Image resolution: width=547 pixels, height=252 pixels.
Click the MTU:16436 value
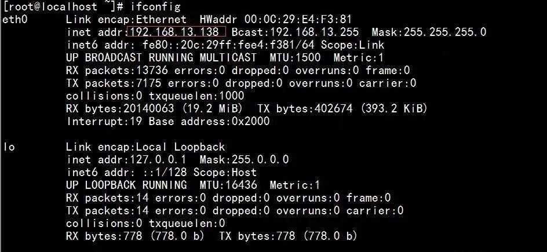click(x=228, y=185)
